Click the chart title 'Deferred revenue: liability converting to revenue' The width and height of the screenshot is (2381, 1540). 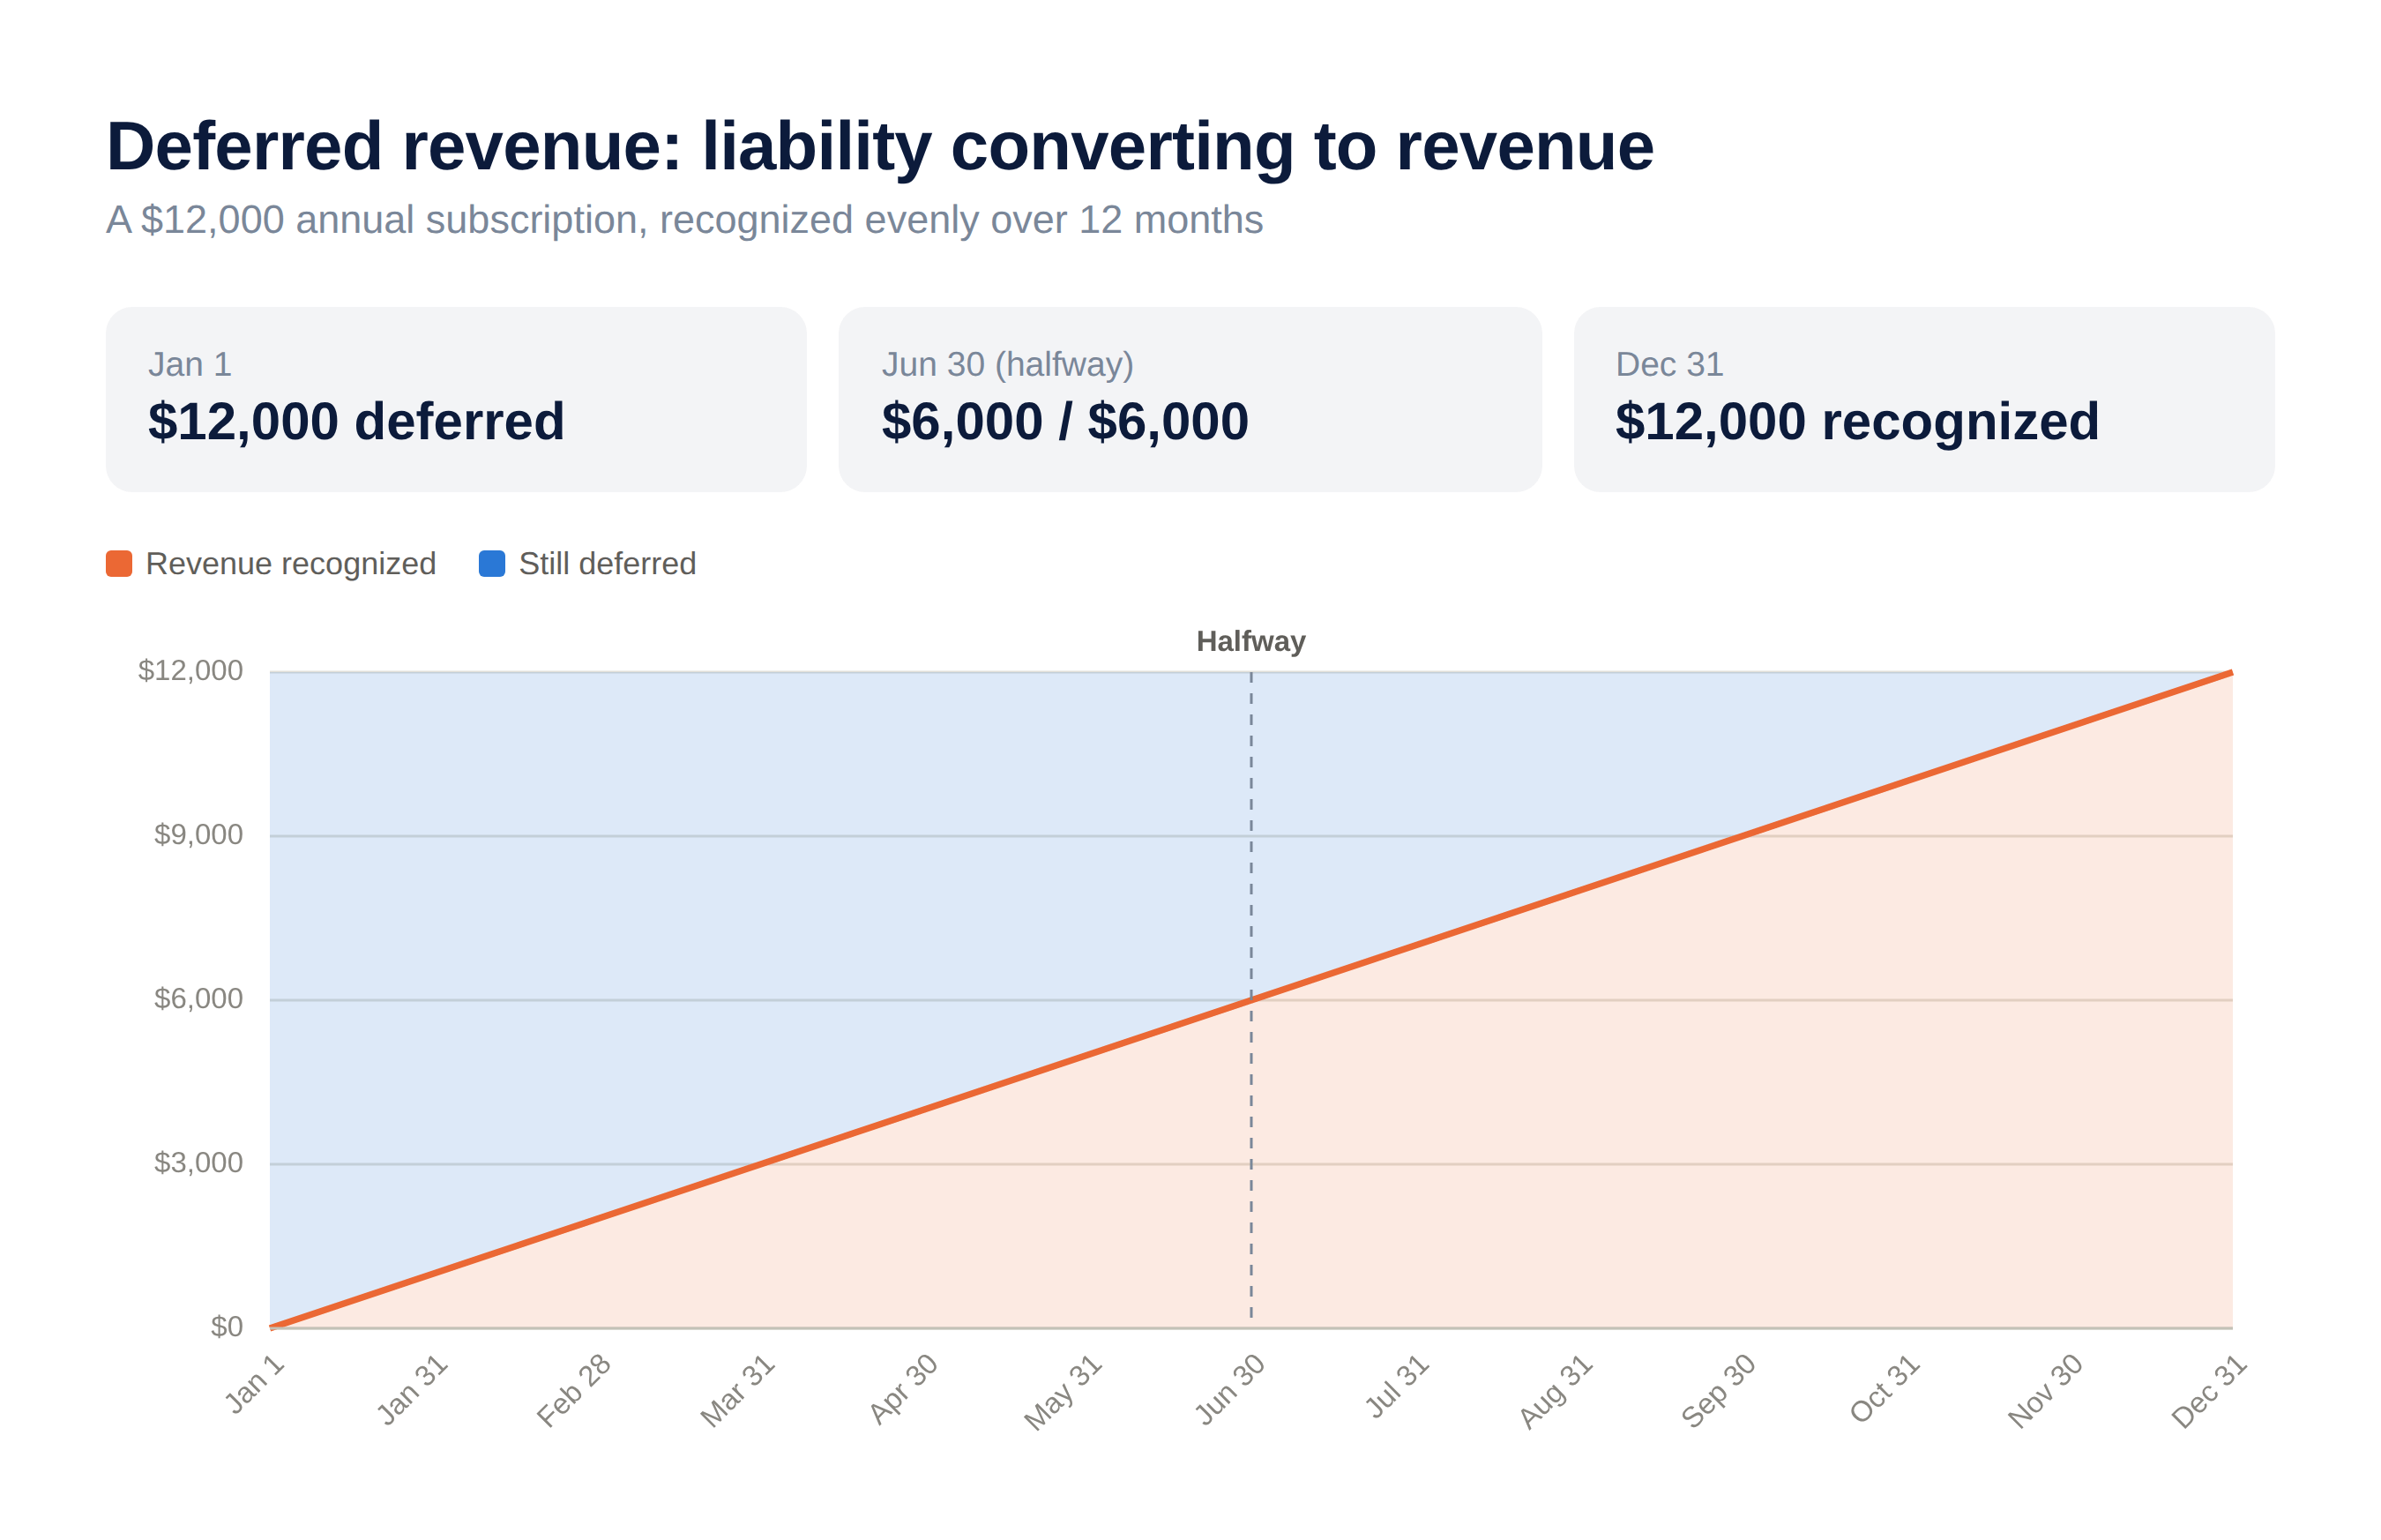click(x=879, y=147)
